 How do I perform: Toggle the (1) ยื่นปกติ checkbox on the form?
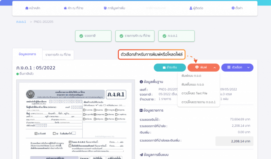tap(35, 133)
